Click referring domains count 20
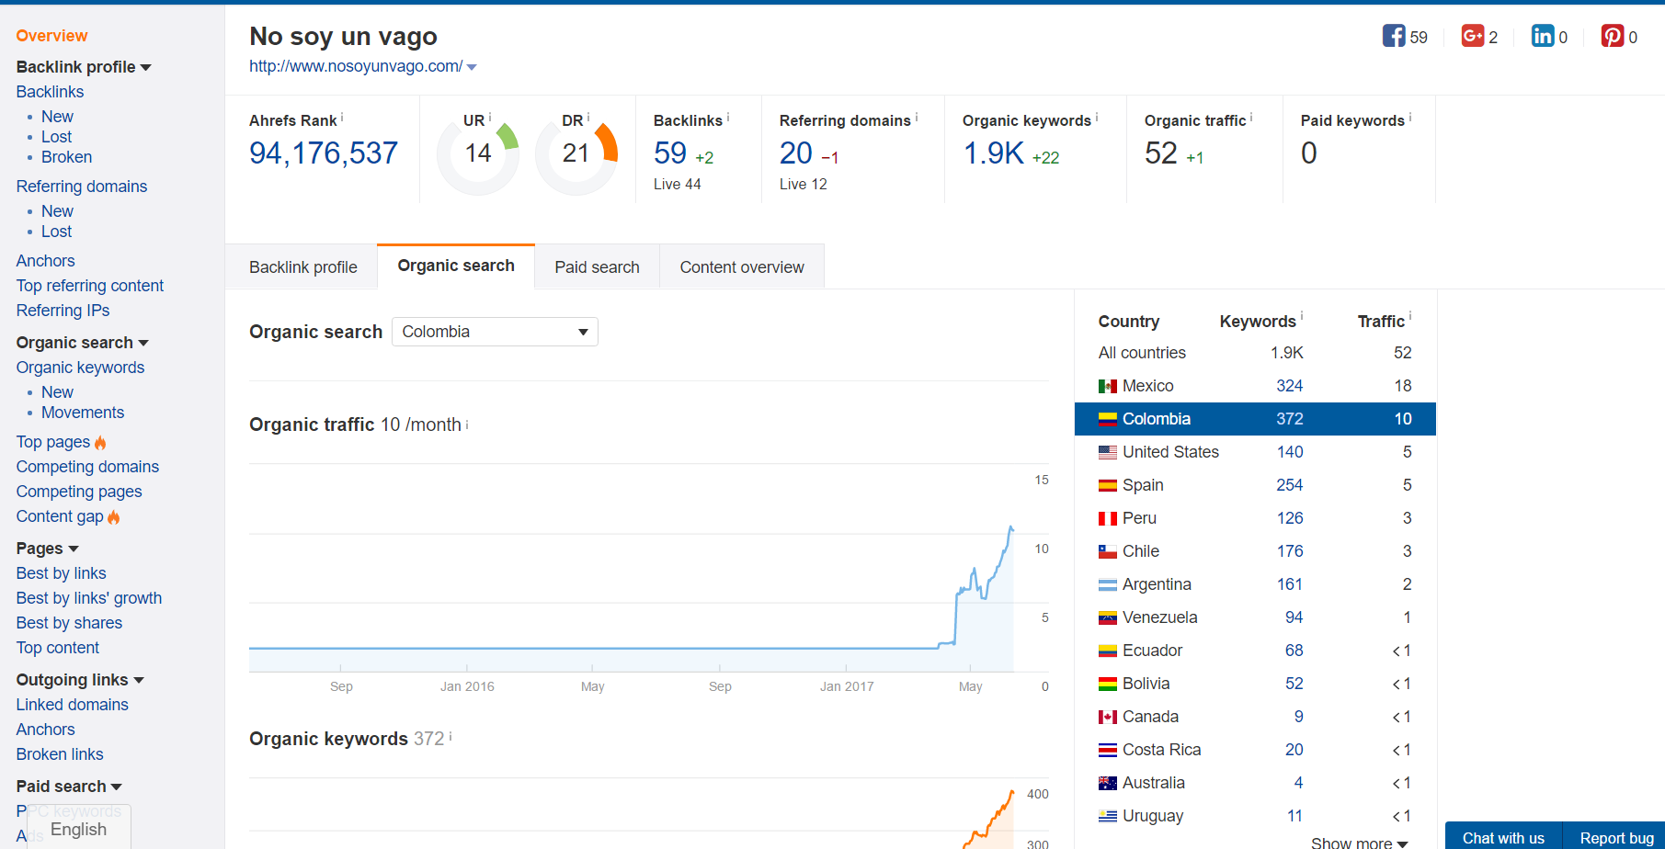 pos(796,153)
